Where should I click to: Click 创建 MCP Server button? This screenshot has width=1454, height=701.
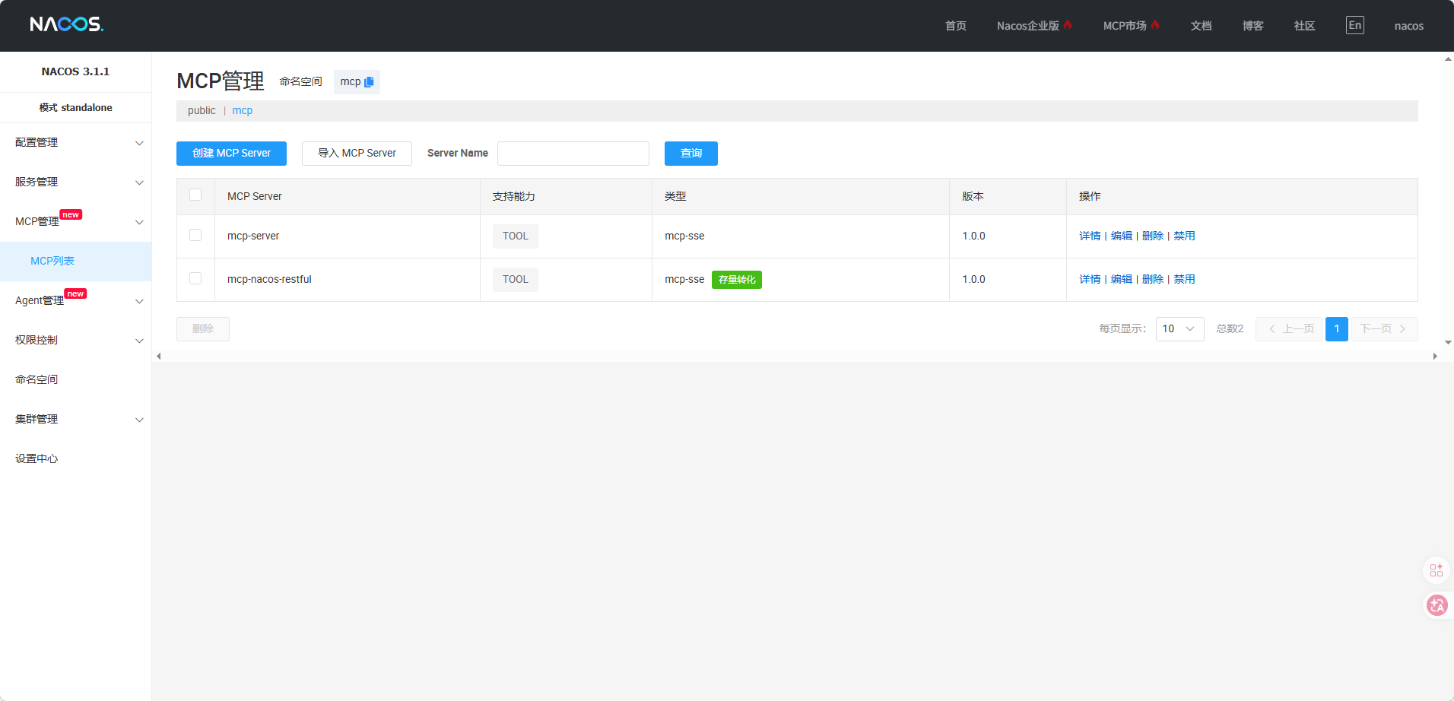click(231, 154)
